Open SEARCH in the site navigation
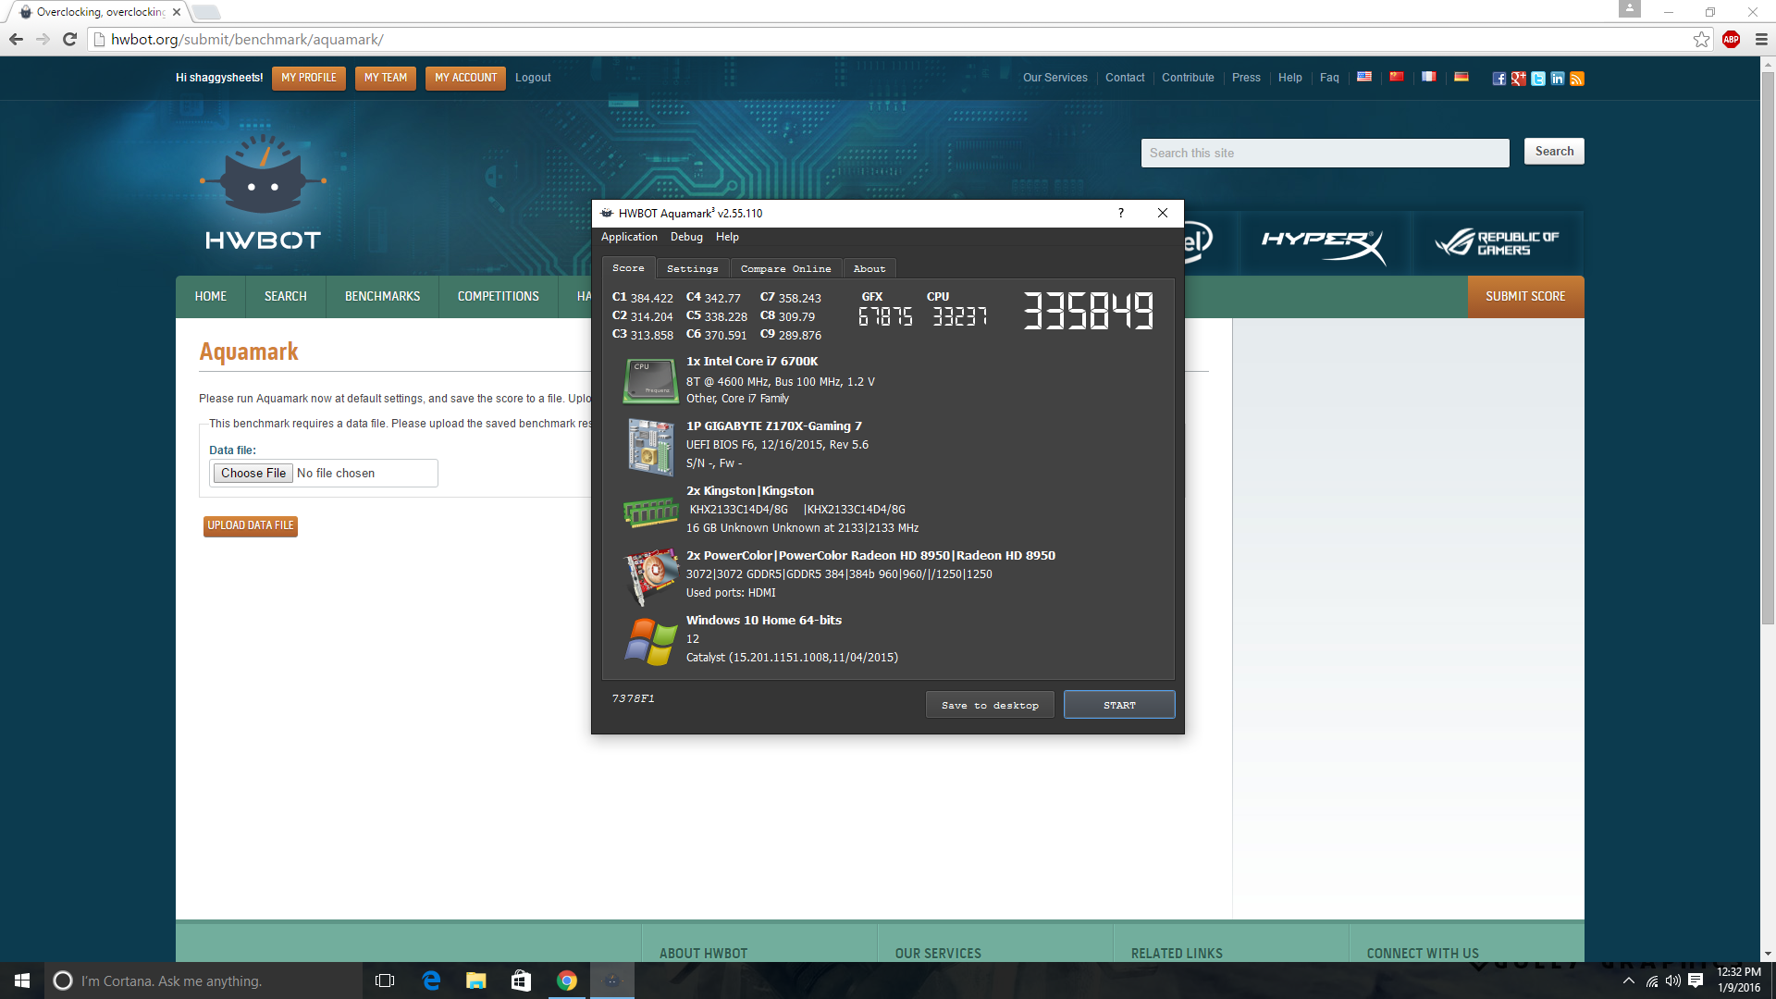The image size is (1776, 999). 285,297
